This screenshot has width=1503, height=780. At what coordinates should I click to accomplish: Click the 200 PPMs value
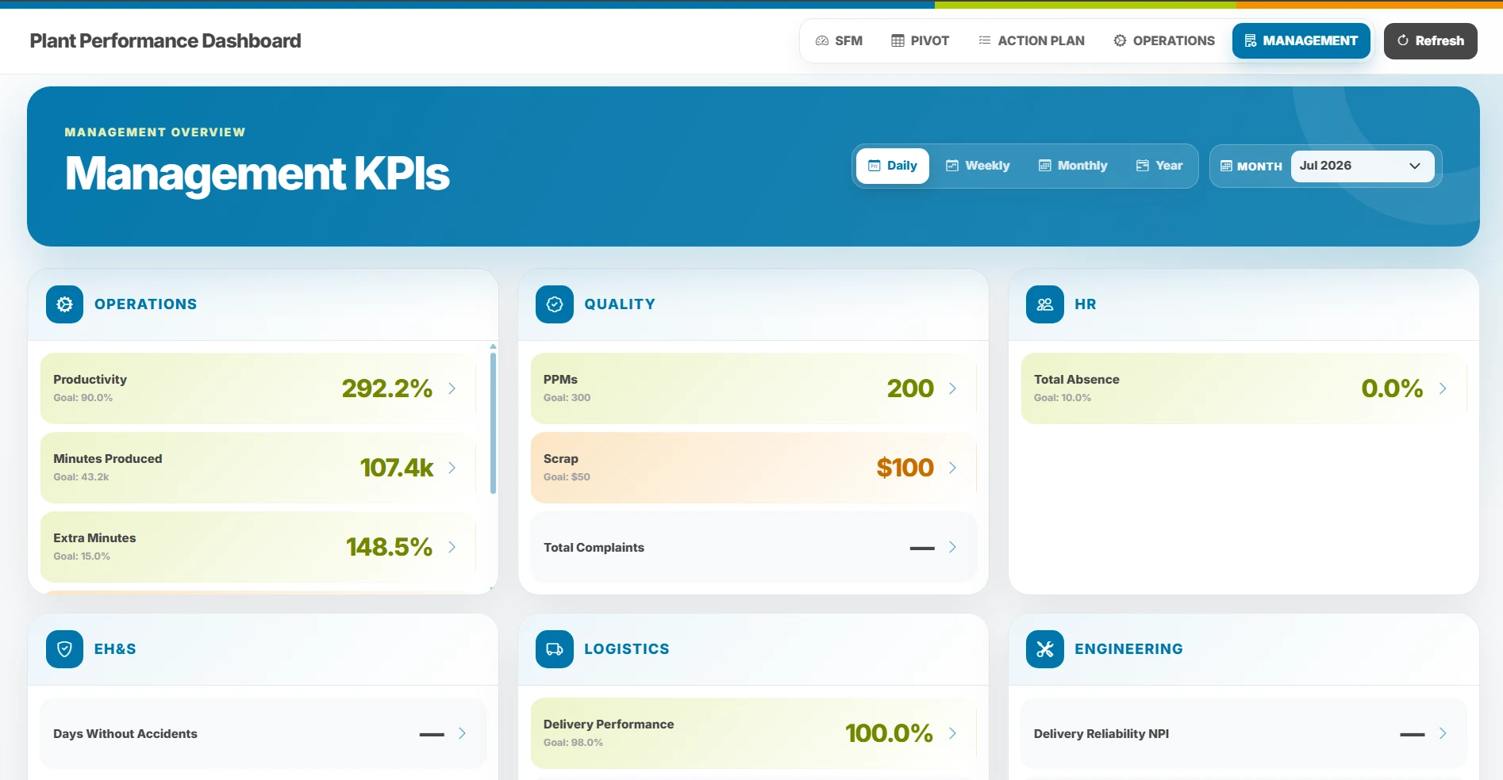coord(910,388)
